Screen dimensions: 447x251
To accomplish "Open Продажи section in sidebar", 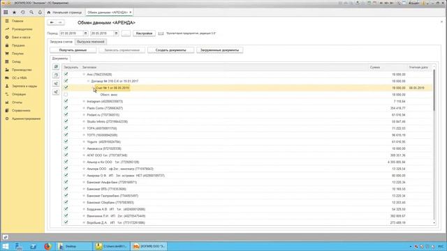I will pyautogui.click(x=18, y=45).
